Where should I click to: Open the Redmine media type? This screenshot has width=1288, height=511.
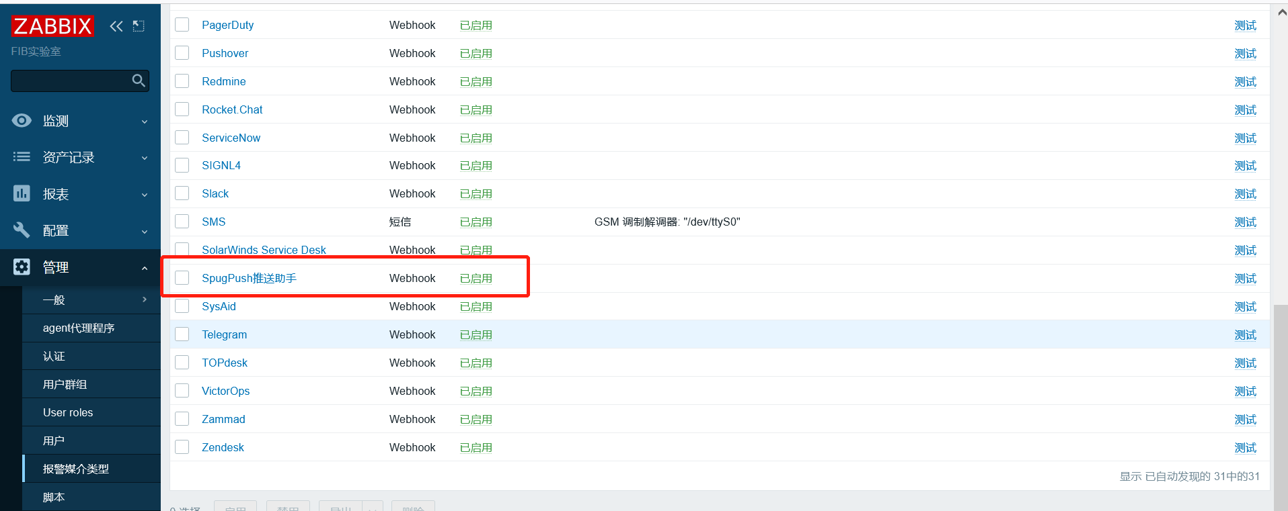point(223,81)
